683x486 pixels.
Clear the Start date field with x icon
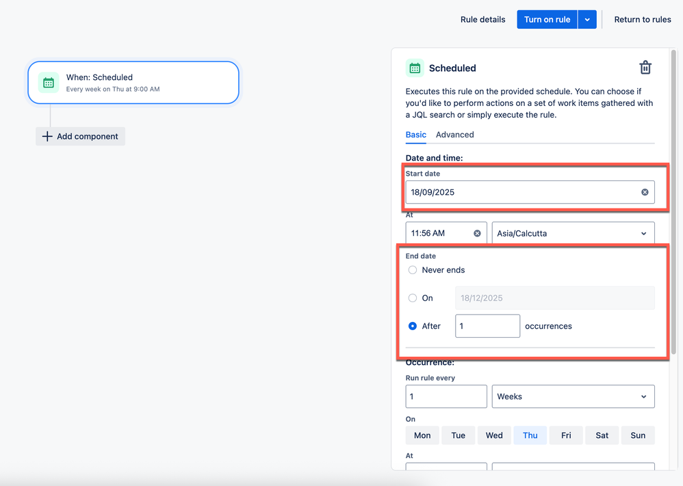[x=645, y=192]
